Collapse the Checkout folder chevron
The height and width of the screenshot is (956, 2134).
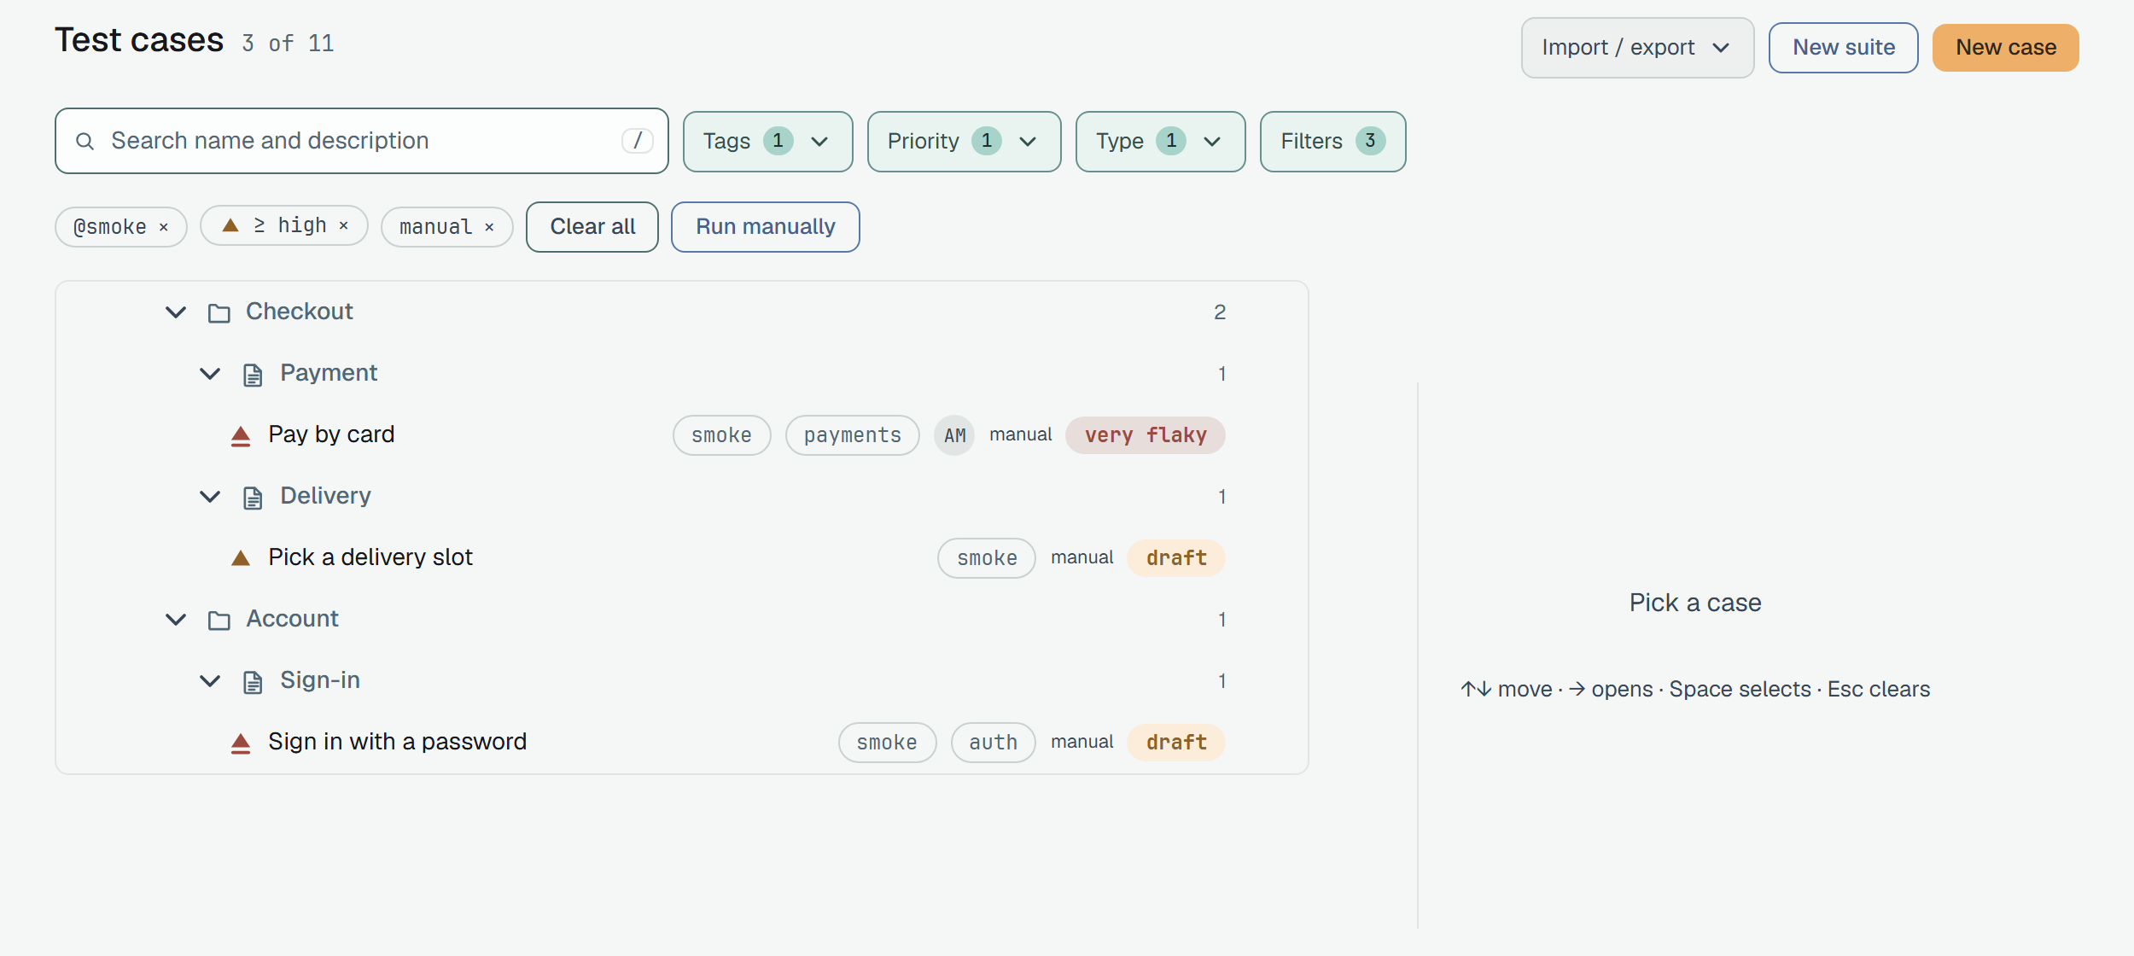(x=176, y=312)
